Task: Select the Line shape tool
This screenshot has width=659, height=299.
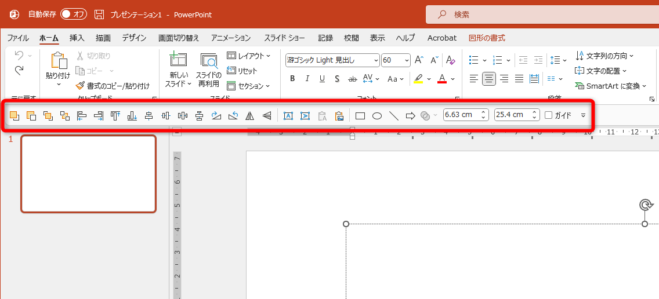Action: tap(394, 115)
